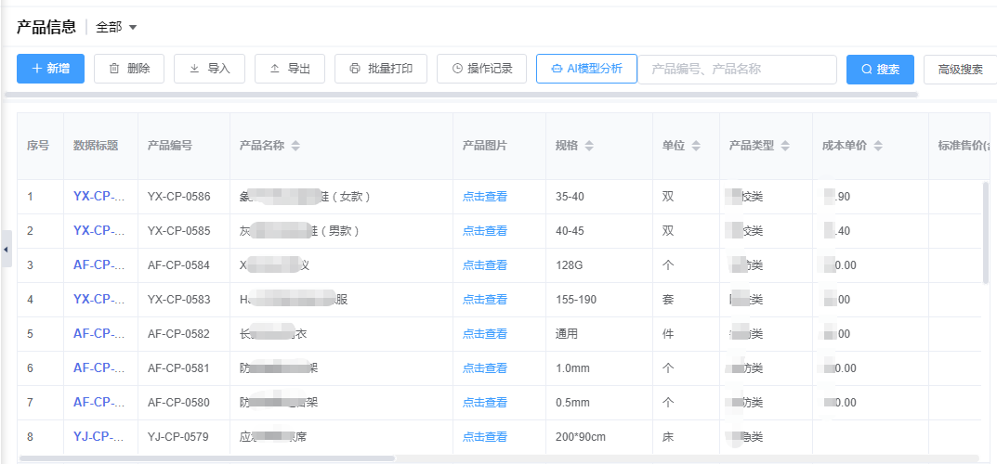Image resolution: width=997 pixels, height=464 pixels.
Task: Launch AI模型分析
Action: 587,69
